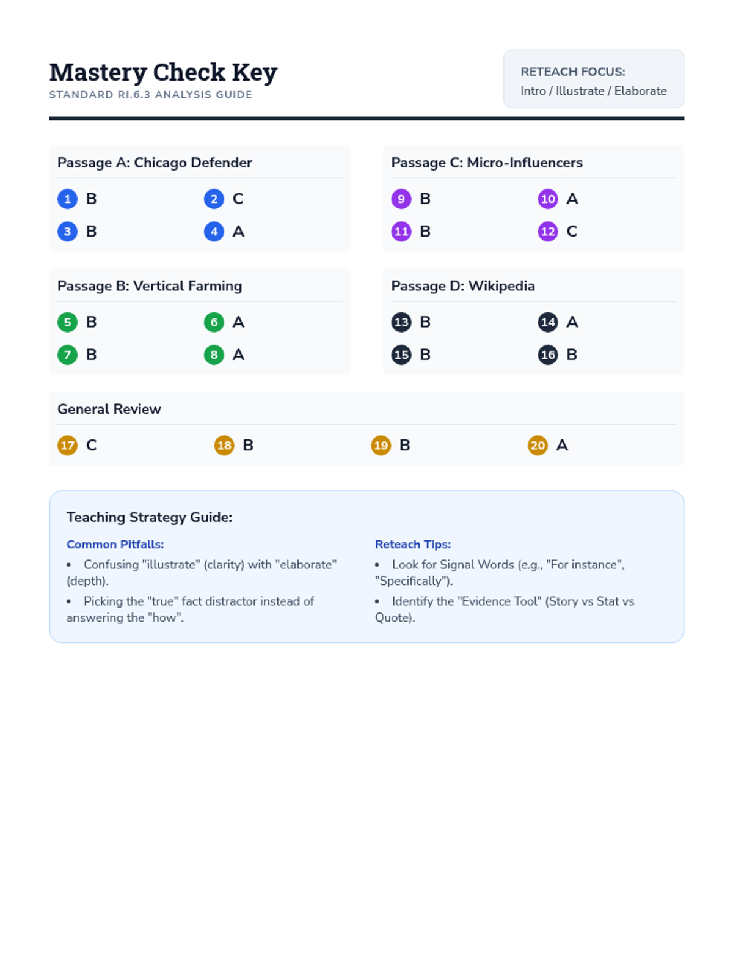This screenshot has width=733, height=978.
Task: Select the Reteach Focus box
Action: click(x=593, y=79)
